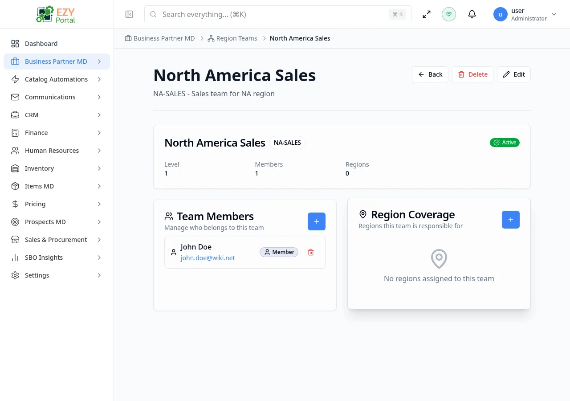The width and height of the screenshot is (570, 401).
Task: Toggle fullscreen expand icon in header
Action: [x=427, y=14]
